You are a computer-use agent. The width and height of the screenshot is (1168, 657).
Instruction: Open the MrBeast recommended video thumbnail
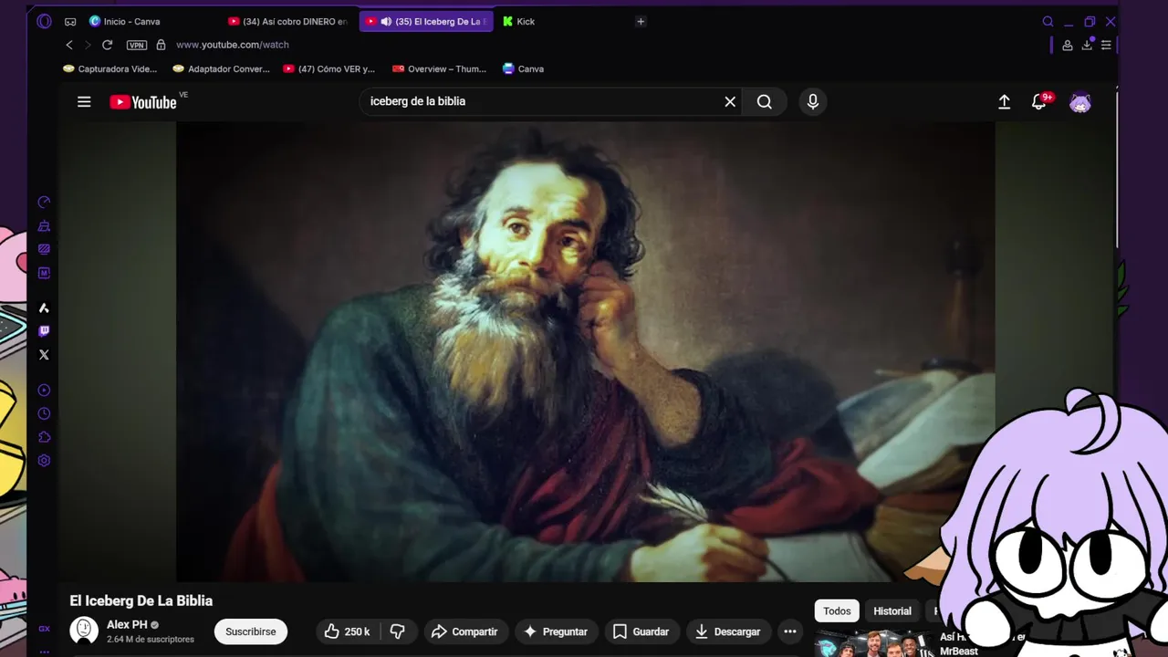(875, 643)
